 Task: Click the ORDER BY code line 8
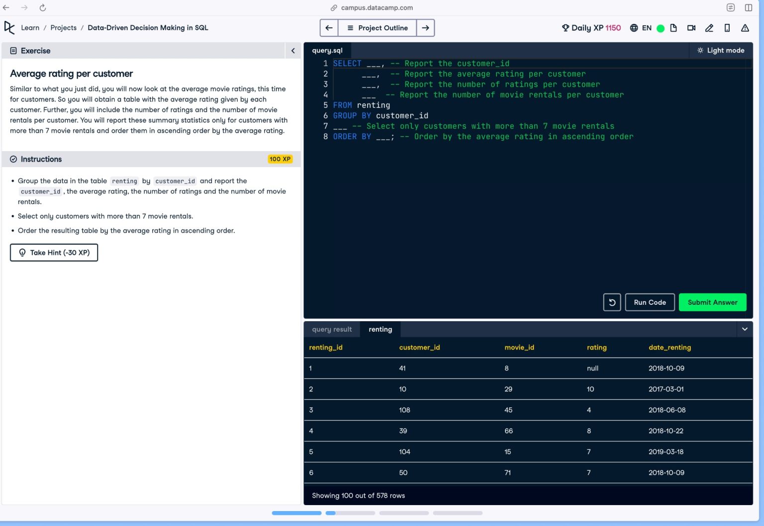483,137
